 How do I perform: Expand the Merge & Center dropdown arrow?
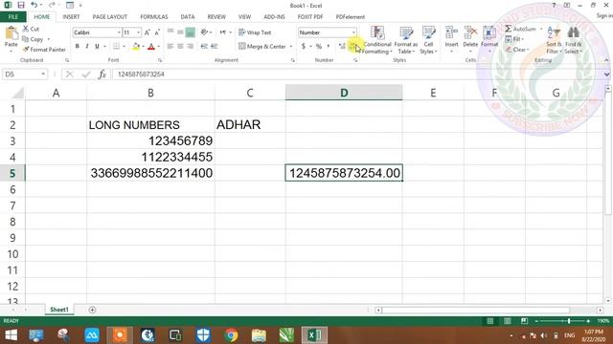click(x=291, y=47)
